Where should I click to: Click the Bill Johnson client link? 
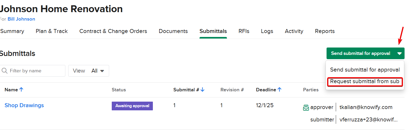pyautogui.click(x=21, y=19)
